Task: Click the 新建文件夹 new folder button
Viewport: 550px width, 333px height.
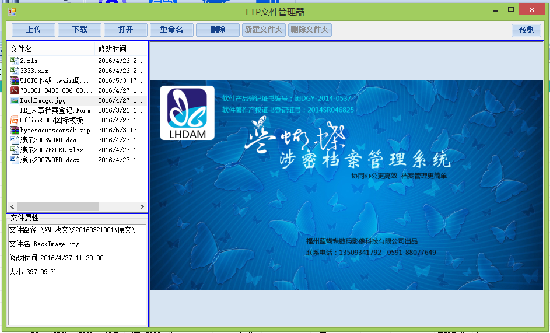Action: coord(264,30)
